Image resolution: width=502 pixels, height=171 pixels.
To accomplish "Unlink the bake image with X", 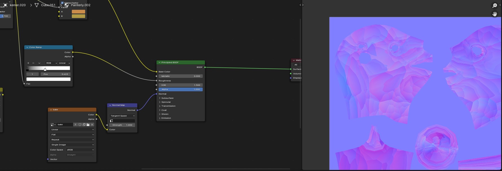I will click(x=92, y=125).
